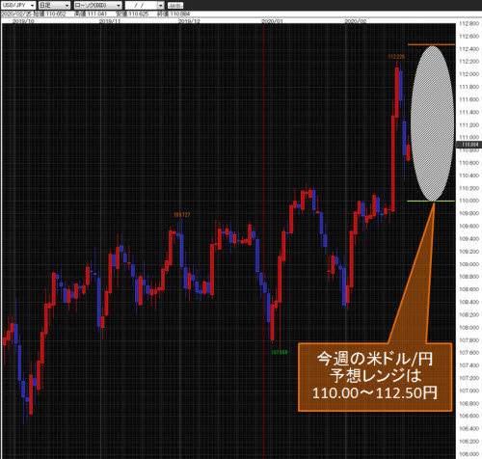Click the 2020/01 date axis label
Screen dimensions: 482x459
click(x=272, y=21)
